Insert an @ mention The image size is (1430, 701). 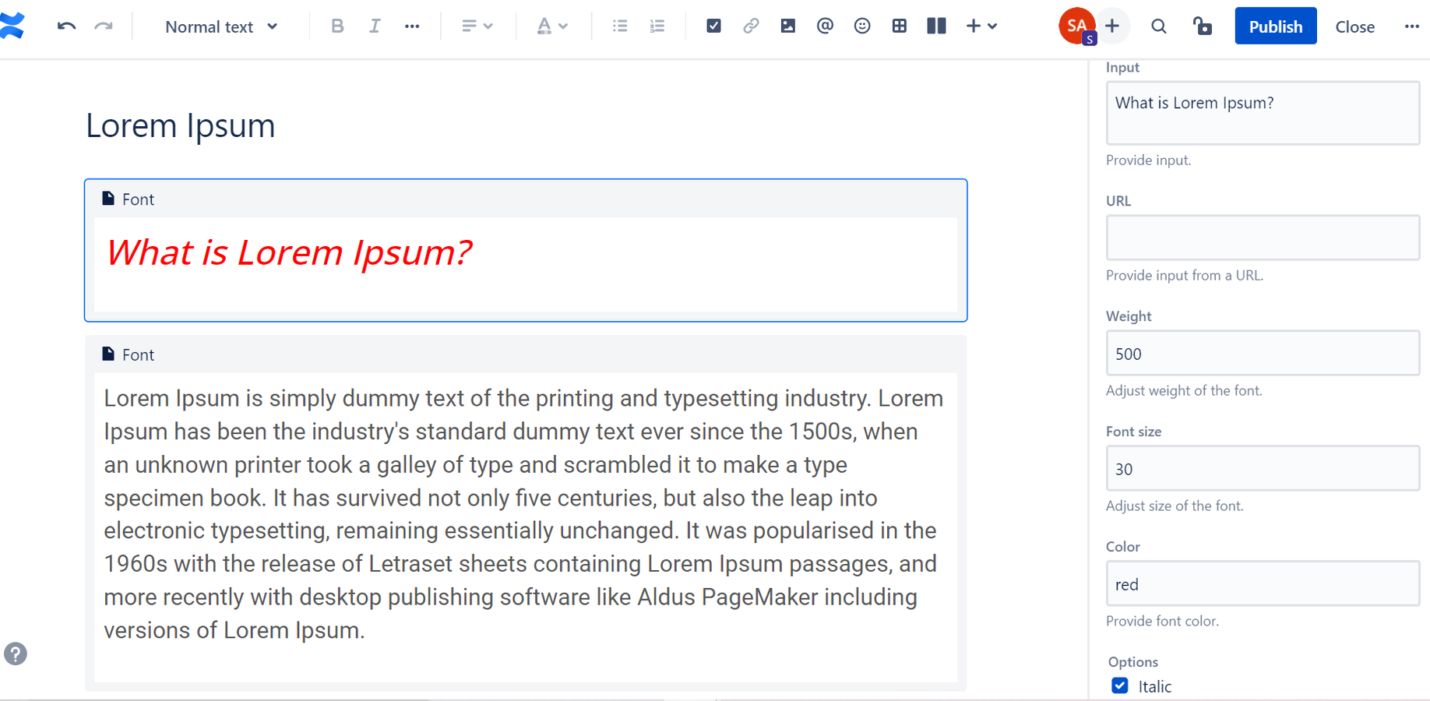point(825,26)
